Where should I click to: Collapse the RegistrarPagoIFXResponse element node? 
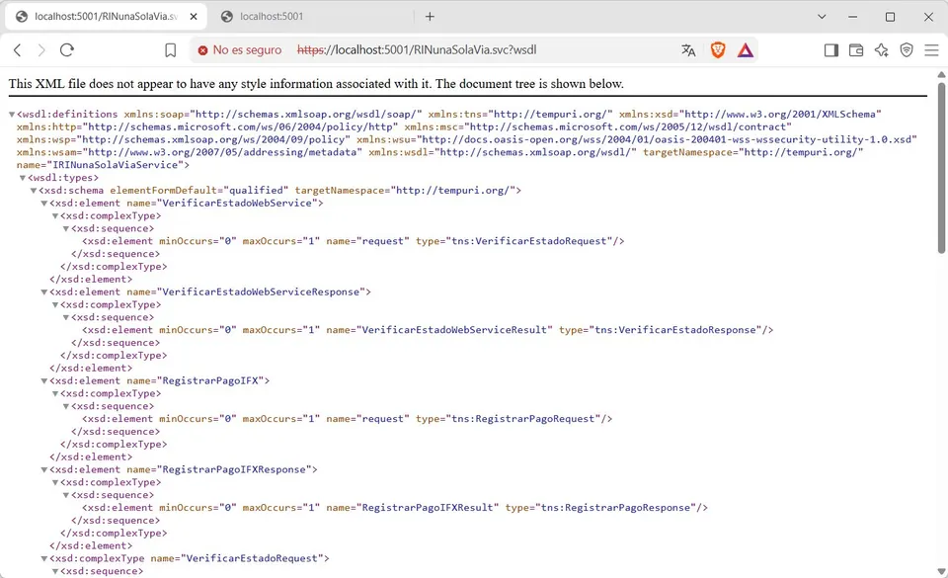click(44, 469)
